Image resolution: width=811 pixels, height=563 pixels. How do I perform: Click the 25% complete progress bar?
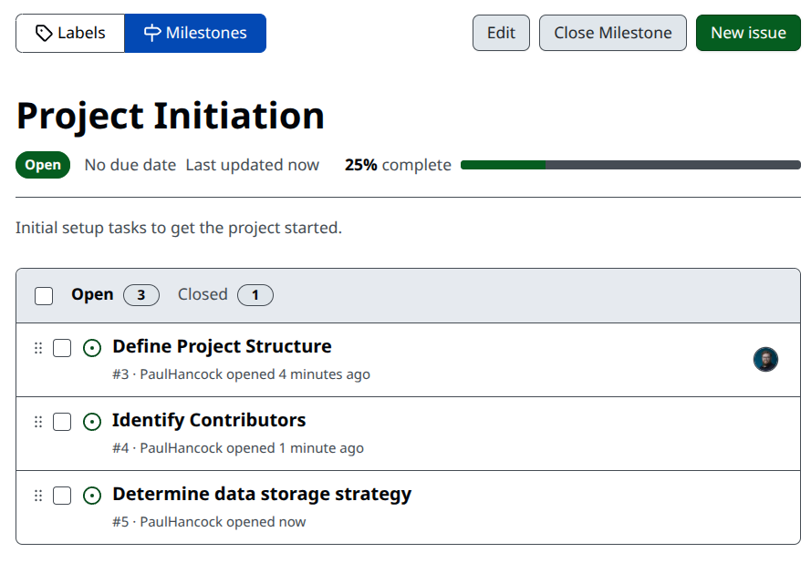pos(629,165)
